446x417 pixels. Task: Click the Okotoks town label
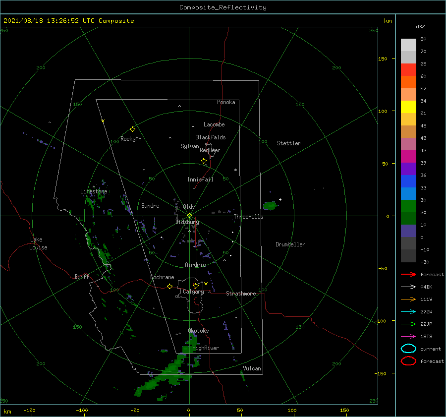tap(199, 331)
